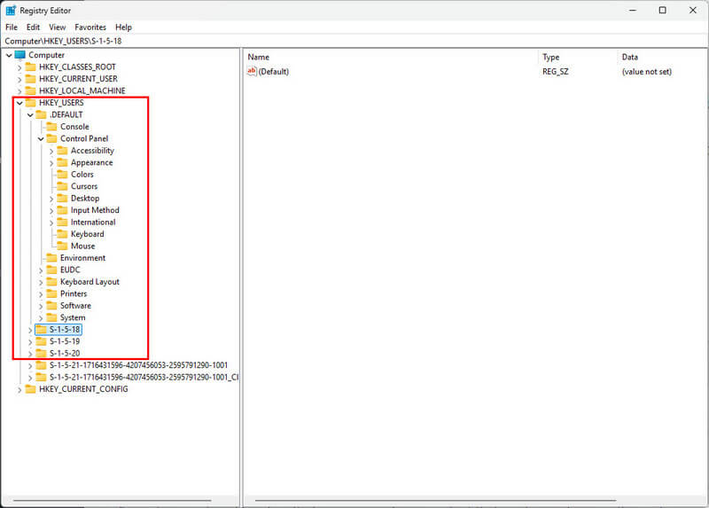Expand the System key arrow

pos(41,318)
